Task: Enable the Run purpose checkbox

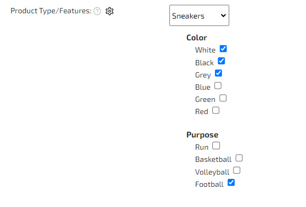Action: [x=216, y=145]
